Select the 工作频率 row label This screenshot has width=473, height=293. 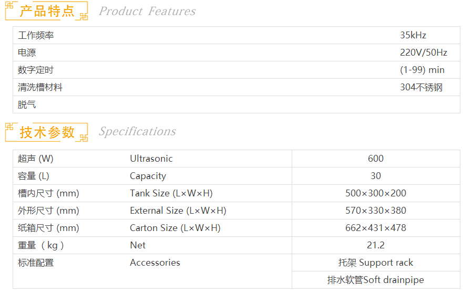coord(36,35)
